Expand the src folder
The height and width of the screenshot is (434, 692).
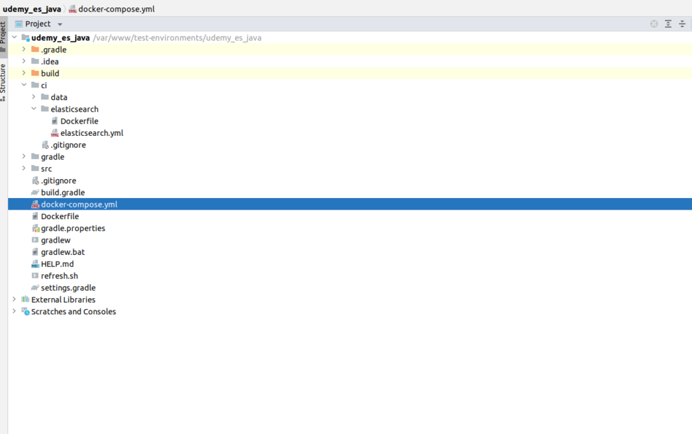(24, 168)
